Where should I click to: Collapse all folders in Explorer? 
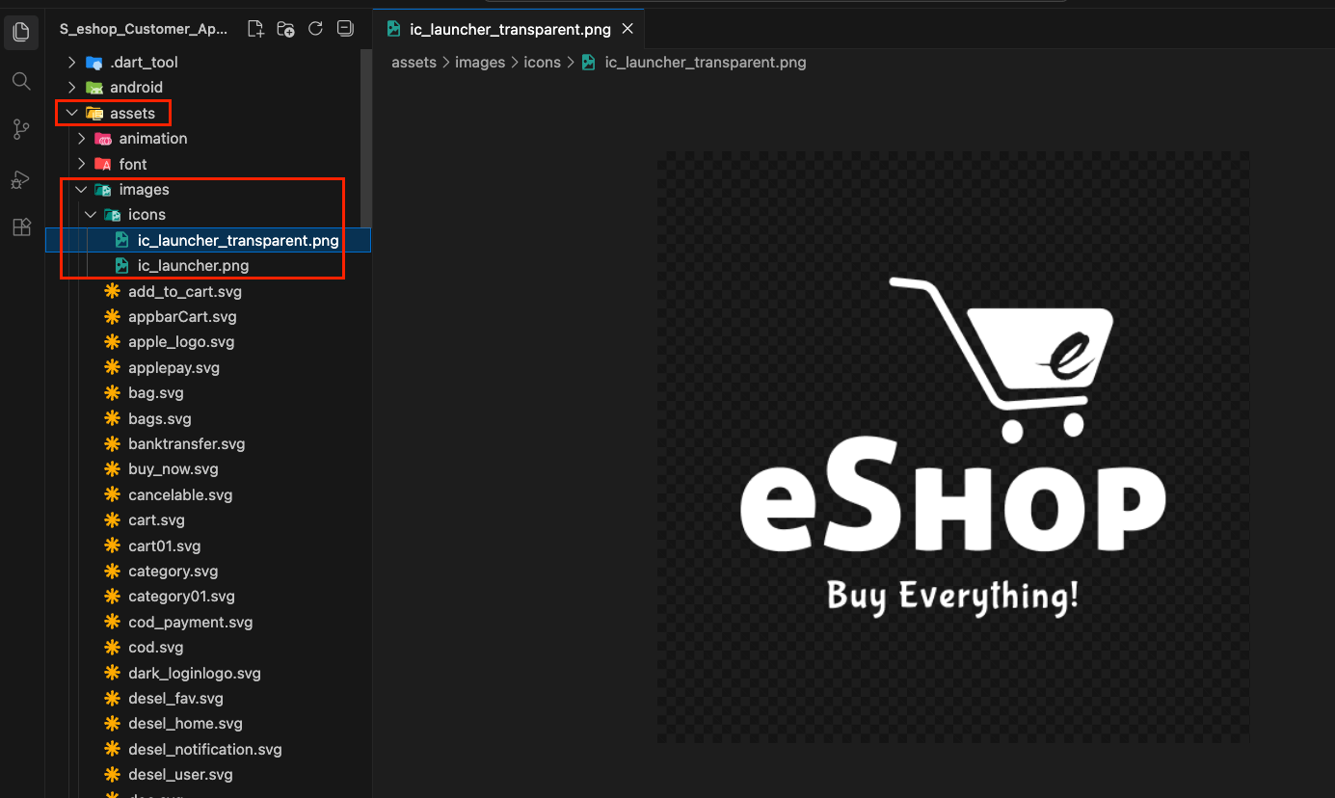point(345,29)
